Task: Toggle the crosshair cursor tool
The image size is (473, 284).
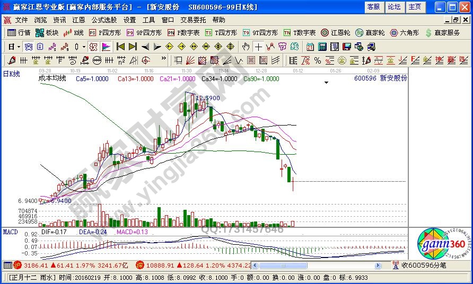Action: [x=258, y=47]
